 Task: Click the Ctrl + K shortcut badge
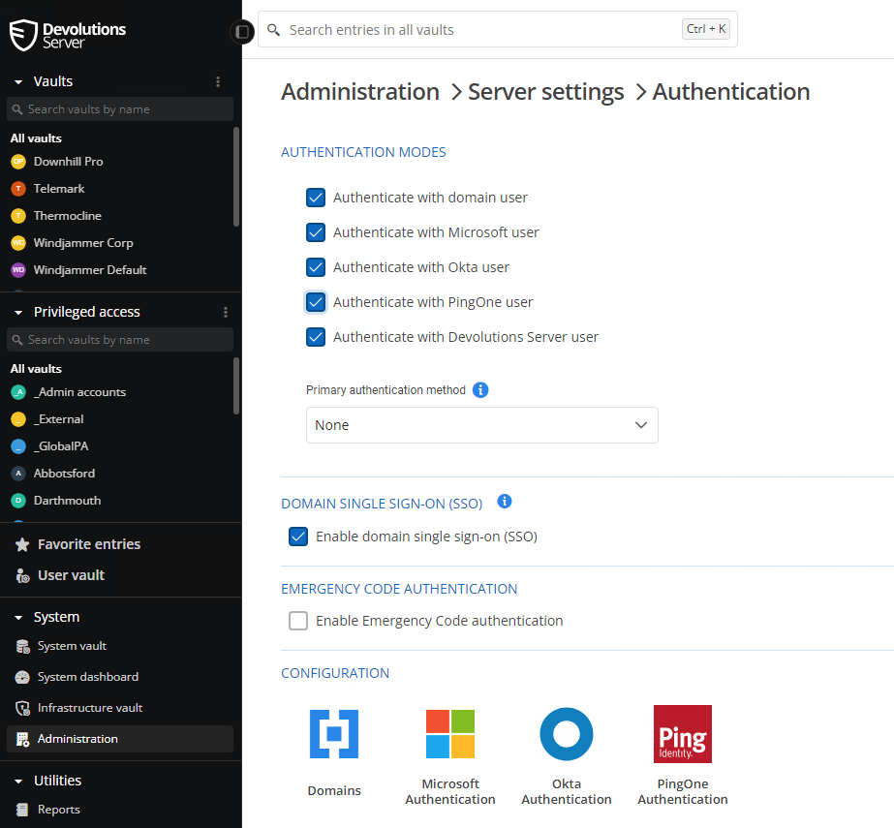(706, 29)
